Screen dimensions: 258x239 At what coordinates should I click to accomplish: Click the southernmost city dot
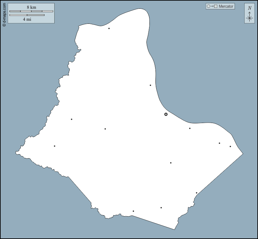[133, 211]
